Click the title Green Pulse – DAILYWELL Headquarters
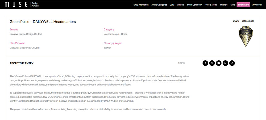The width and height of the screenshot is (266, 120). tap(43, 22)
